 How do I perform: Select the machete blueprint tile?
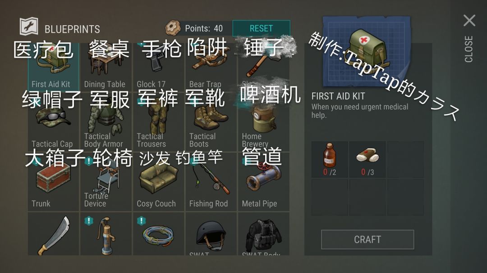tap(53, 234)
